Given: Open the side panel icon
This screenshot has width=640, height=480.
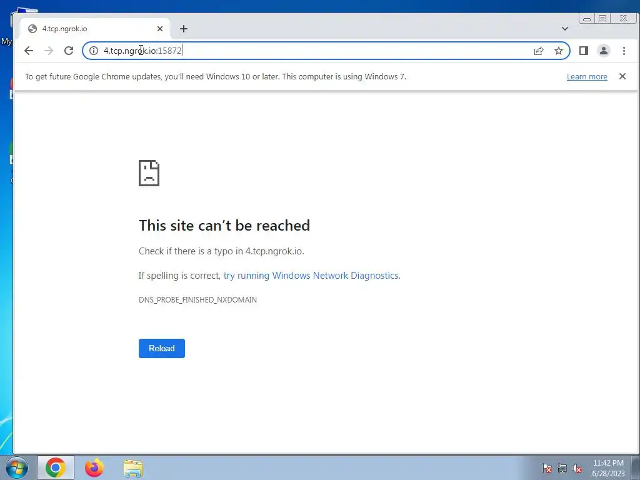Looking at the screenshot, I should click(584, 51).
